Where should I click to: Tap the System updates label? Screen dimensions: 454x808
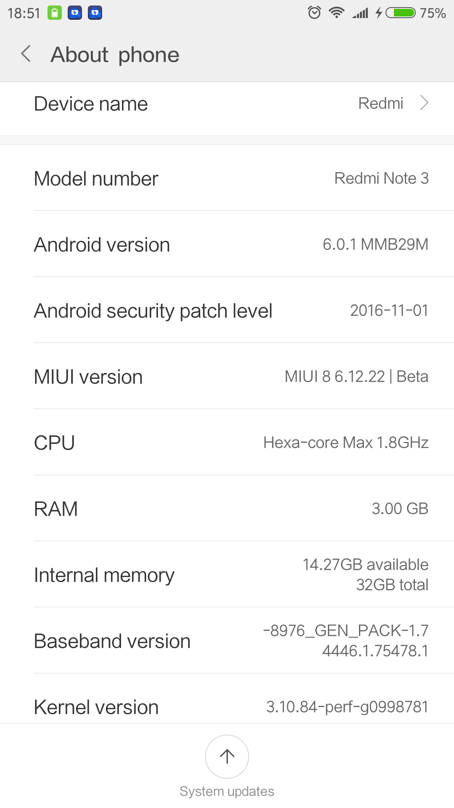pyautogui.click(x=227, y=792)
